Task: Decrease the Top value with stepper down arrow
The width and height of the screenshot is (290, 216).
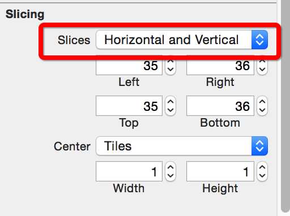Action: tap(170, 110)
